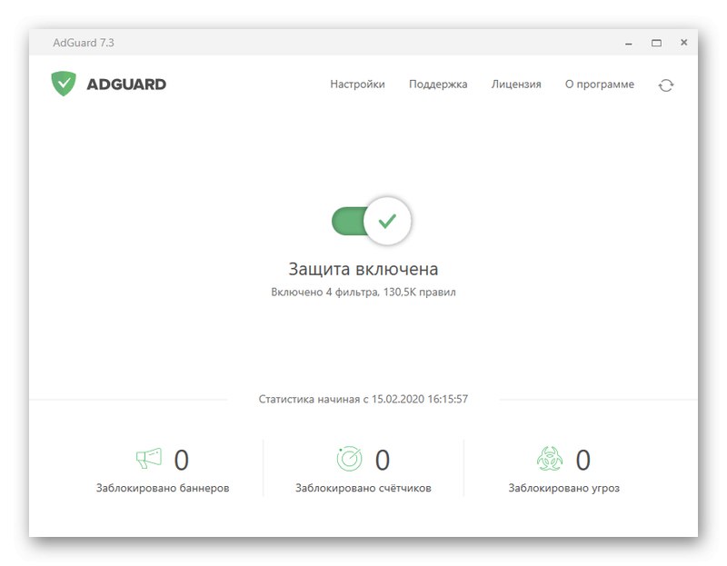
Task: Minimize the AdGuard window
Action: pos(629,43)
